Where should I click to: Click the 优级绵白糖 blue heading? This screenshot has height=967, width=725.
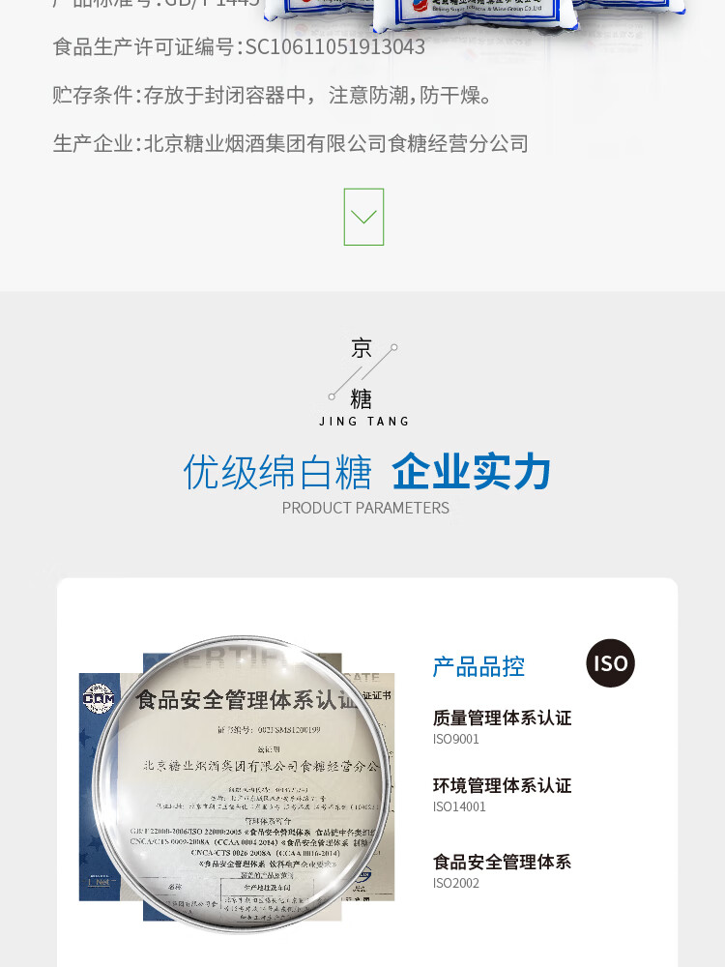point(277,473)
